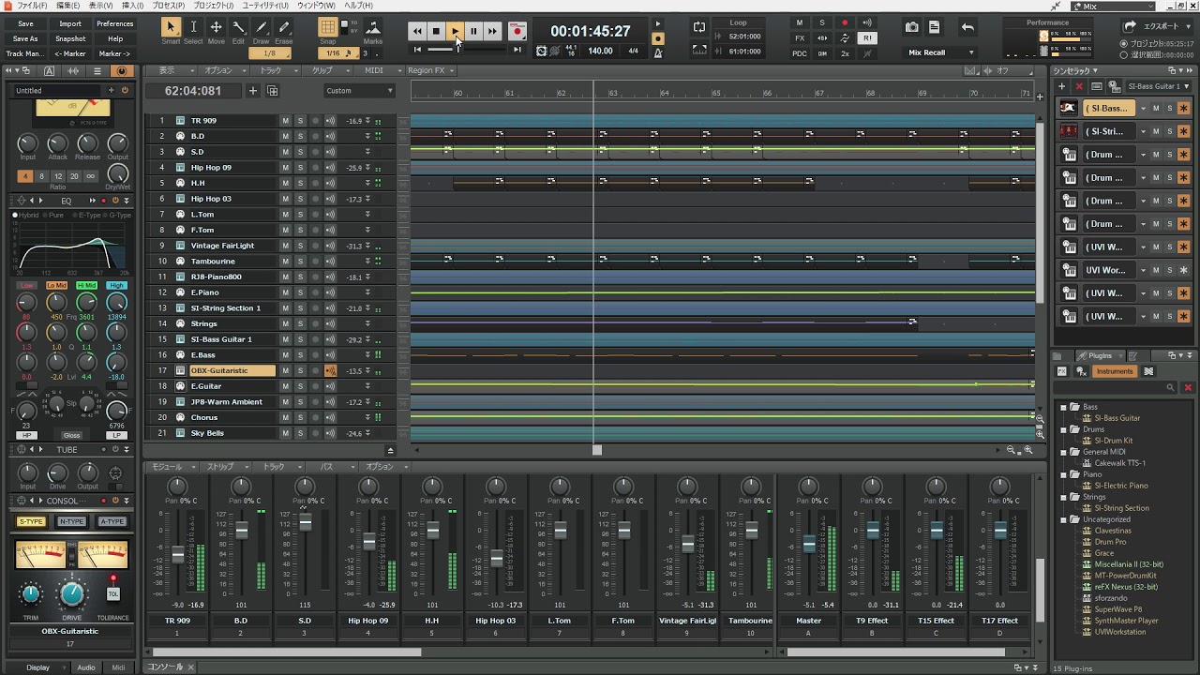This screenshot has width=1200, height=675.
Task: Switch to the Audio tab
Action: point(86,667)
